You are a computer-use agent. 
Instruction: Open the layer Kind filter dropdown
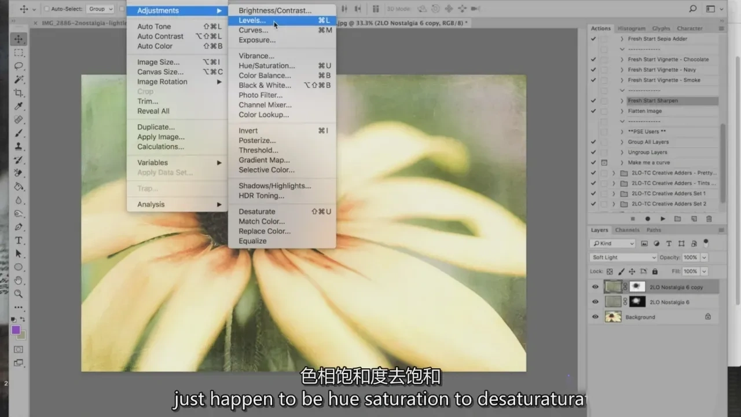point(612,244)
